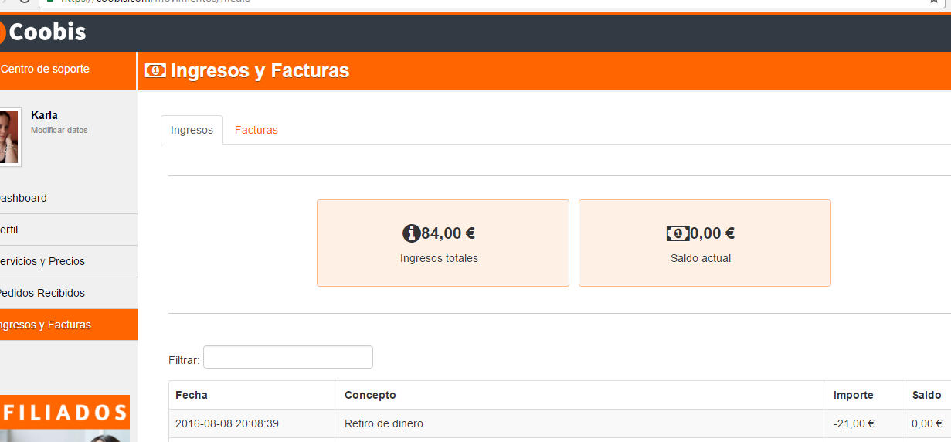This screenshot has height=442, width=951.
Task: Sort table by Fecha column header
Action: [x=192, y=395]
